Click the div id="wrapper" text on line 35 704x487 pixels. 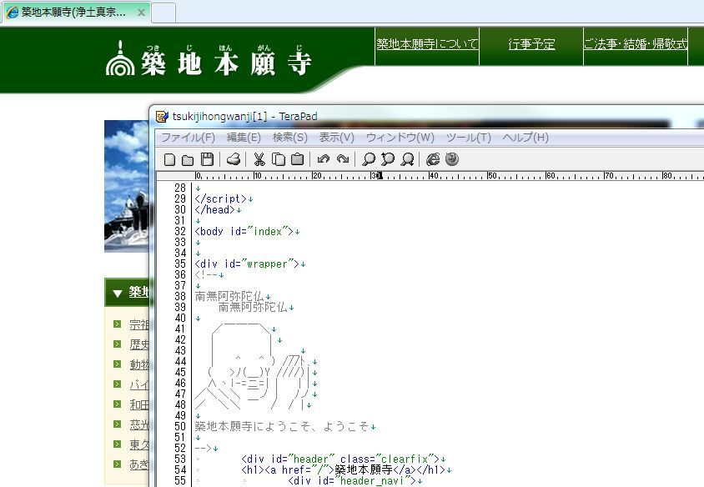point(247,264)
